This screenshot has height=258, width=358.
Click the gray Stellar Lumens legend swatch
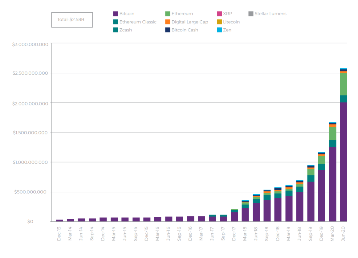click(251, 14)
